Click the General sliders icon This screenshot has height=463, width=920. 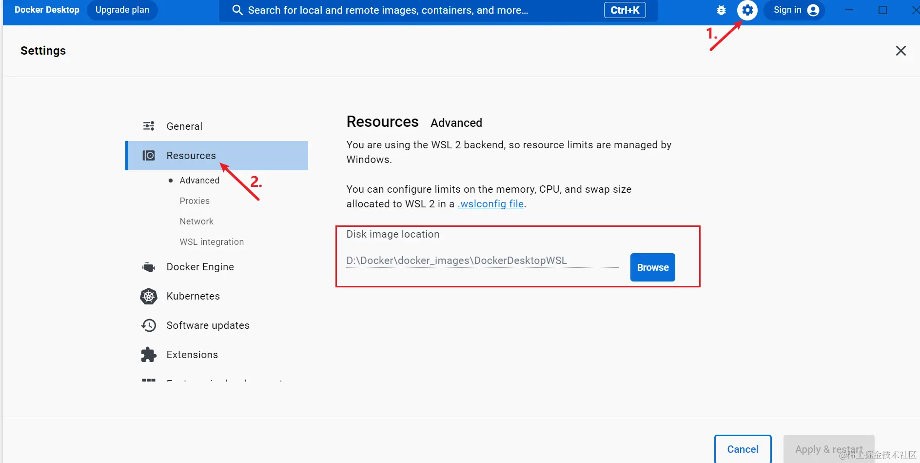(x=149, y=126)
